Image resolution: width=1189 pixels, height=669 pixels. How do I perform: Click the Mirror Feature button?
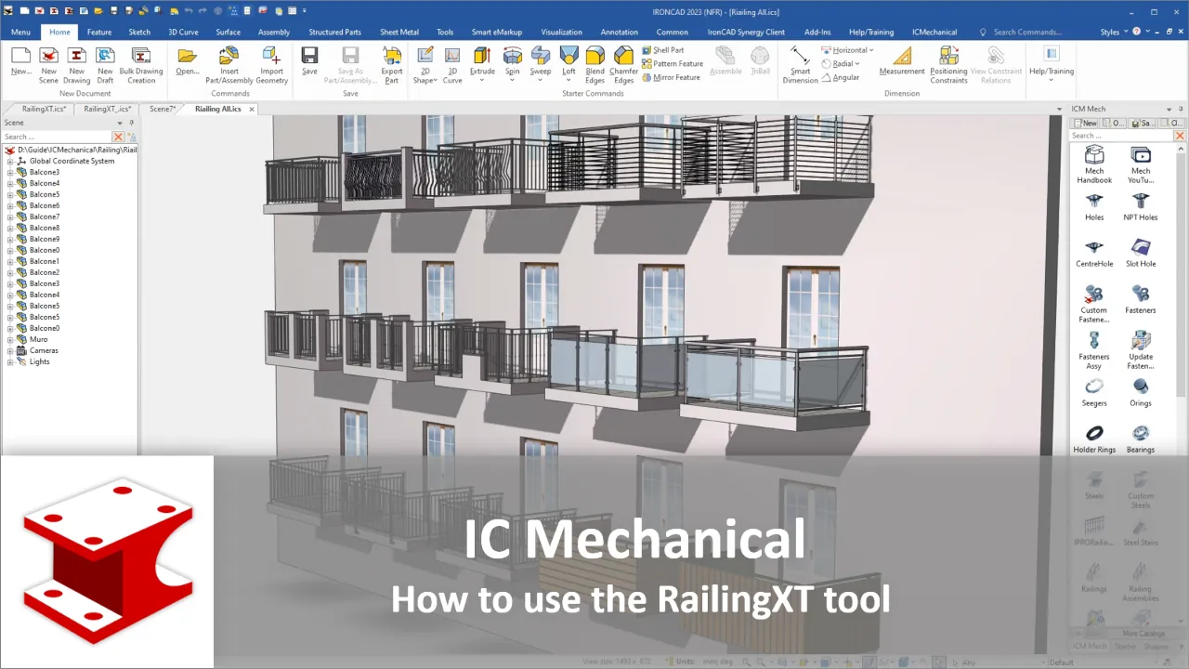[671, 78]
